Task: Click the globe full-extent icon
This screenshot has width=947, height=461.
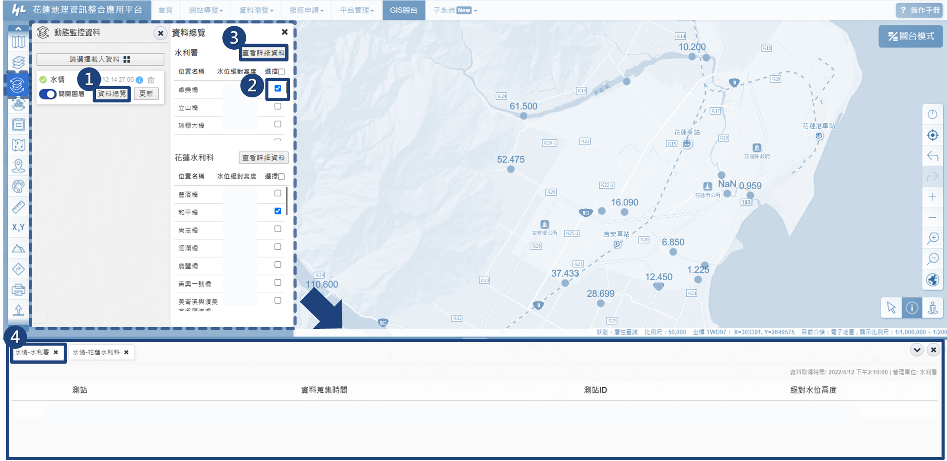Action: click(x=932, y=280)
